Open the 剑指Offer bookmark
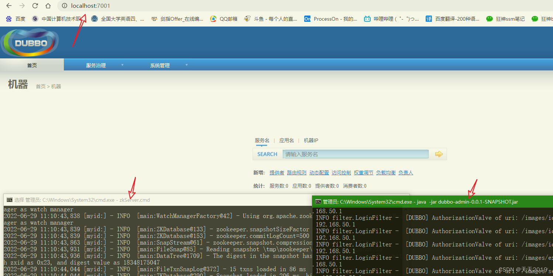Image resolution: width=553 pixels, height=276 pixels. [x=177, y=19]
